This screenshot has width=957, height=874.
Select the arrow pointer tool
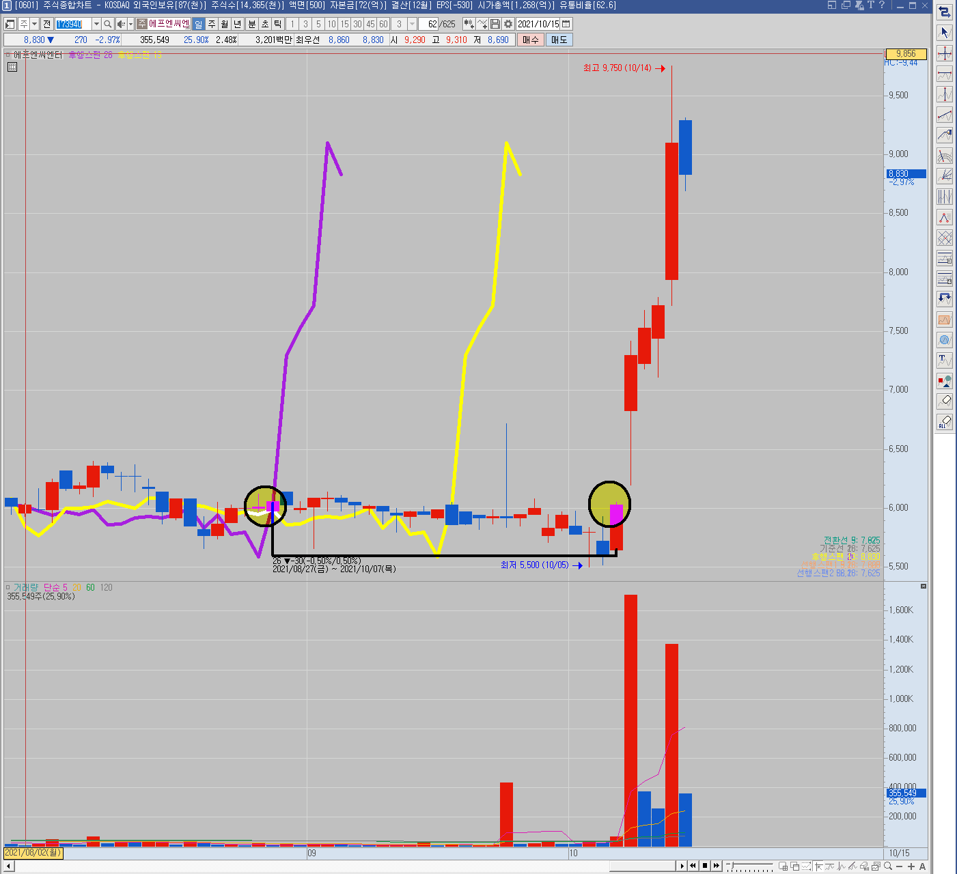pyautogui.click(x=945, y=33)
